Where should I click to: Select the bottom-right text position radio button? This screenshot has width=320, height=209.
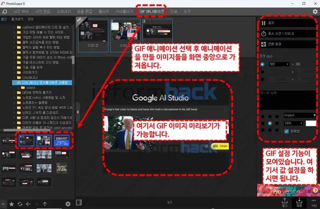coord(277,130)
